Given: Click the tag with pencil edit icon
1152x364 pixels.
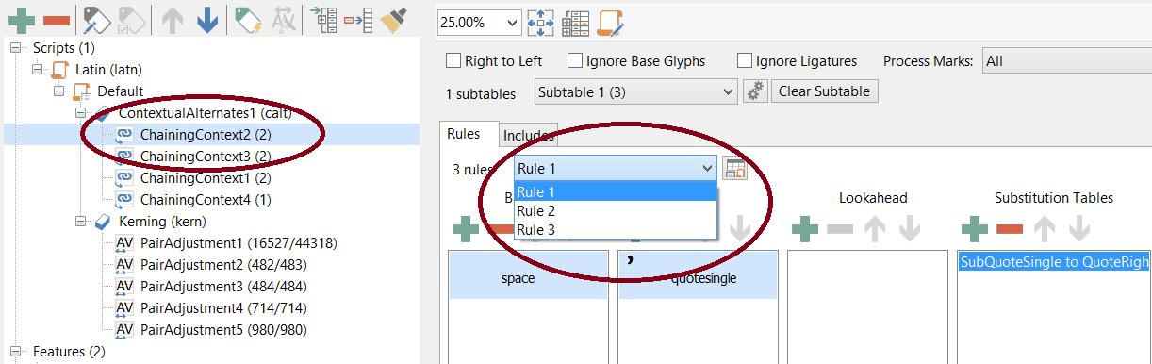Looking at the screenshot, I should 96,19.
